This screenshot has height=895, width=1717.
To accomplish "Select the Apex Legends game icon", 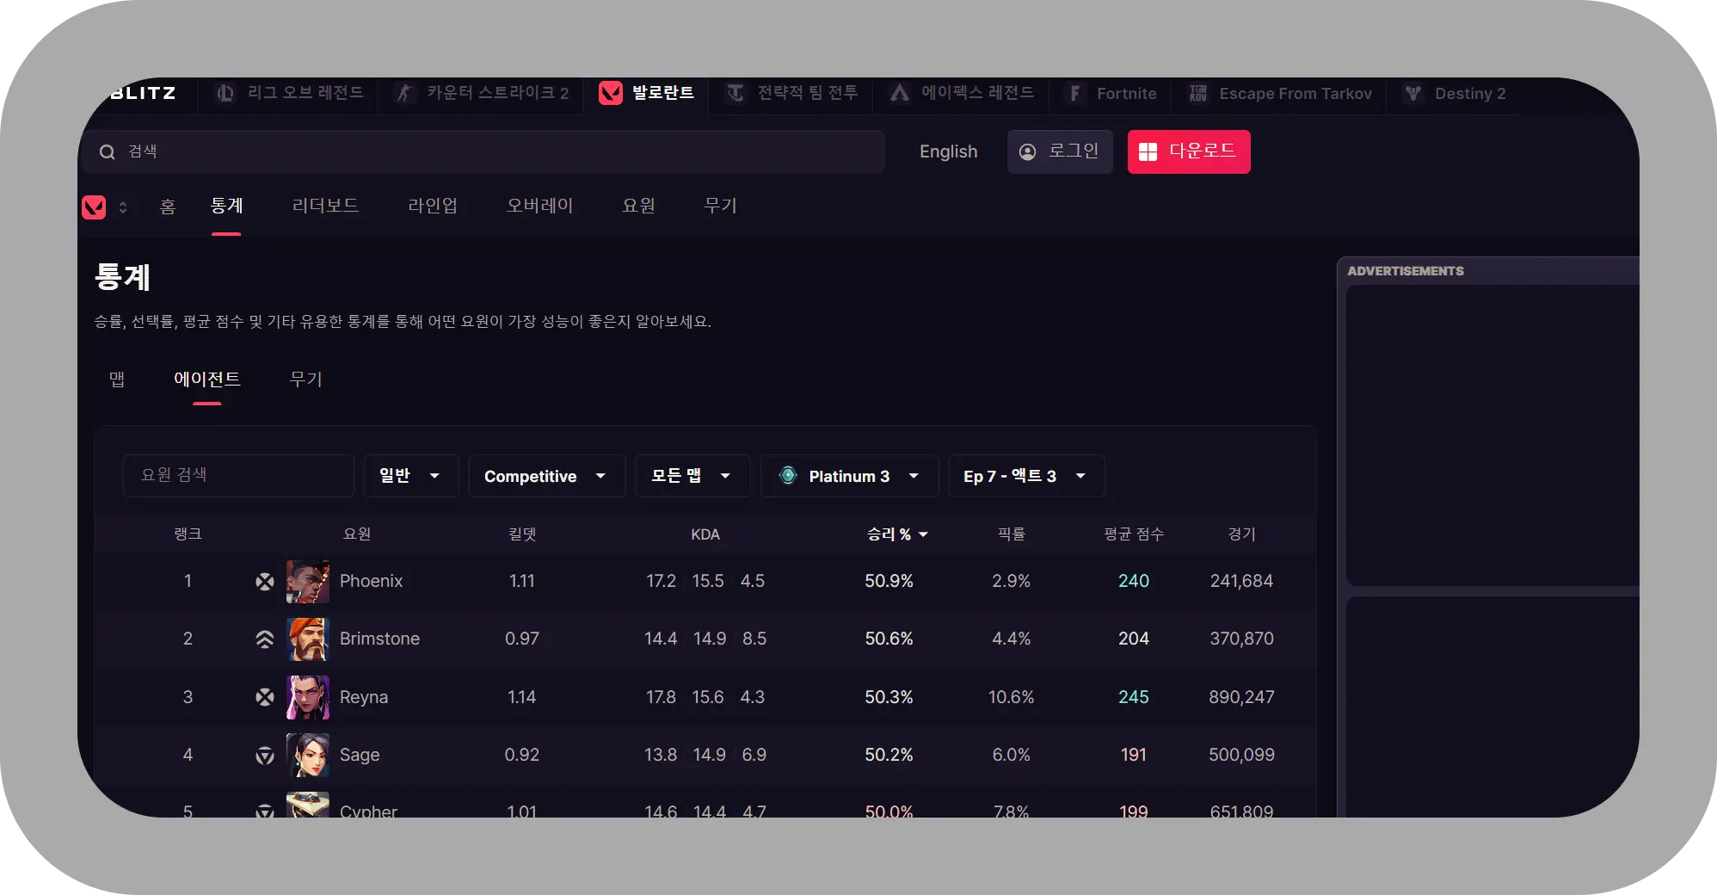I will point(899,94).
